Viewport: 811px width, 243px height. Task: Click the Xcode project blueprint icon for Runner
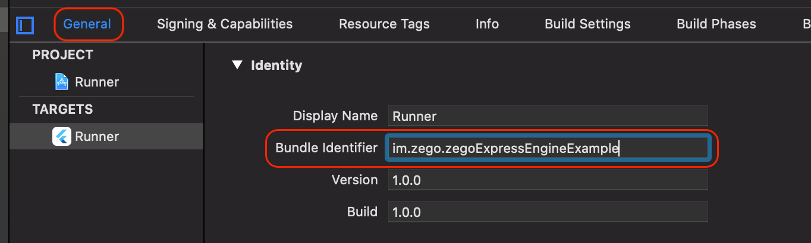61,82
